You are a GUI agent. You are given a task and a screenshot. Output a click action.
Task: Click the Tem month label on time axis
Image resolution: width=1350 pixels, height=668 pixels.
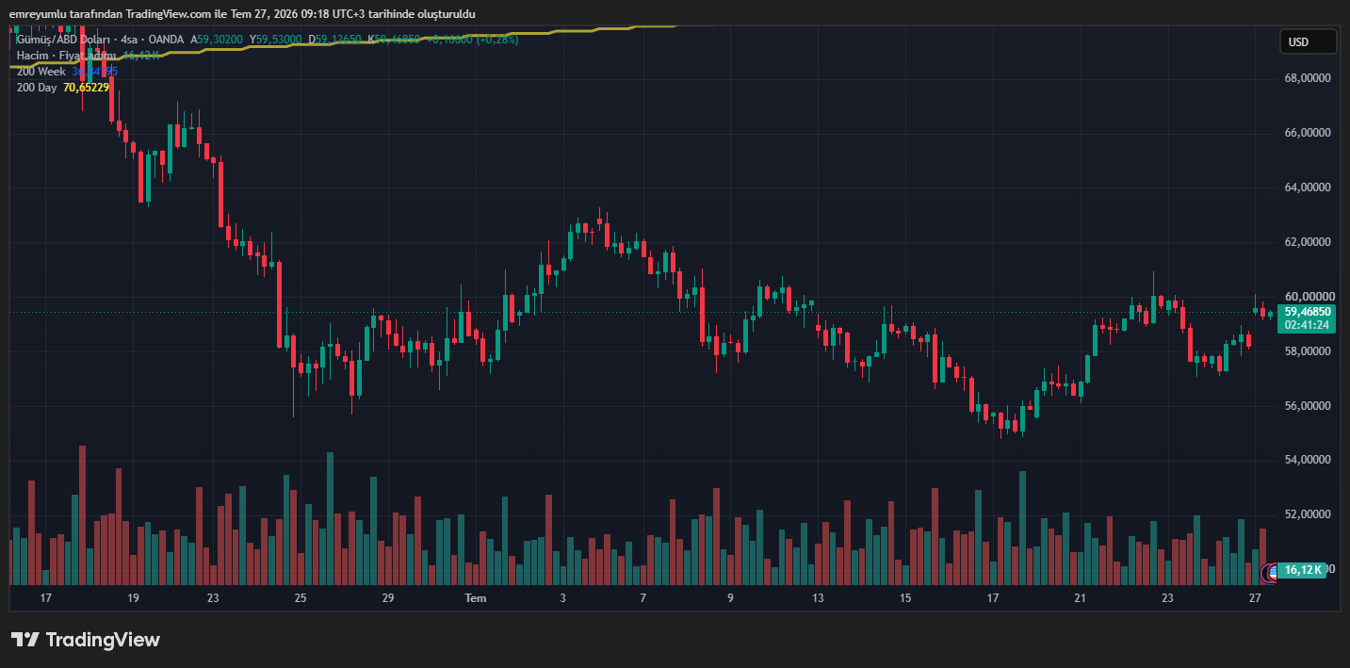476,598
